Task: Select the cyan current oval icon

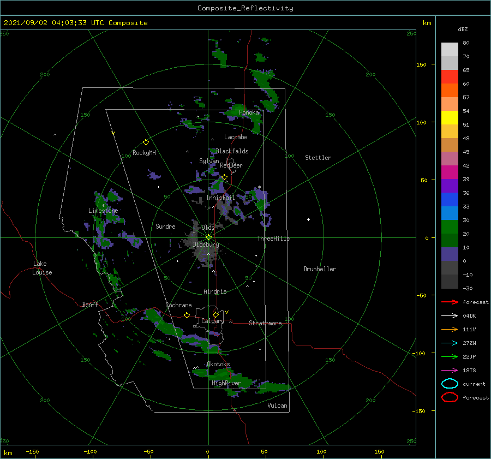Action: coord(450,384)
